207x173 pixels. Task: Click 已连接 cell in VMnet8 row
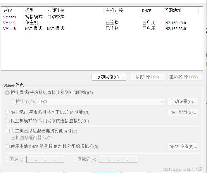[112, 28]
